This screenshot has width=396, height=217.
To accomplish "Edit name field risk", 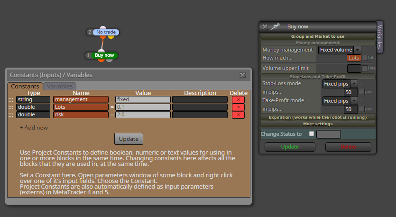I will coord(81,115).
